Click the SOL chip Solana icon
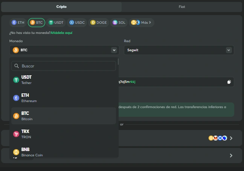The height and width of the screenshot is (171, 244). [115, 23]
